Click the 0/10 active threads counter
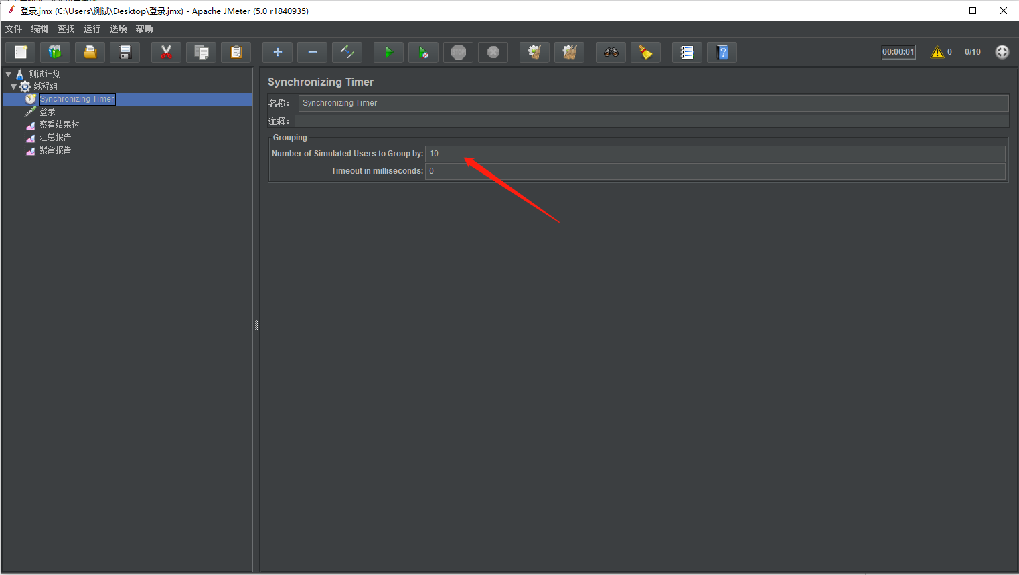 pyautogui.click(x=972, y=52)
